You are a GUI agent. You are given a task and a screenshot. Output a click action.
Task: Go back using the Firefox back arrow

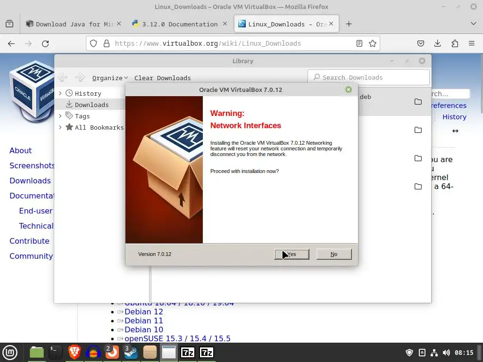(11, 43)
